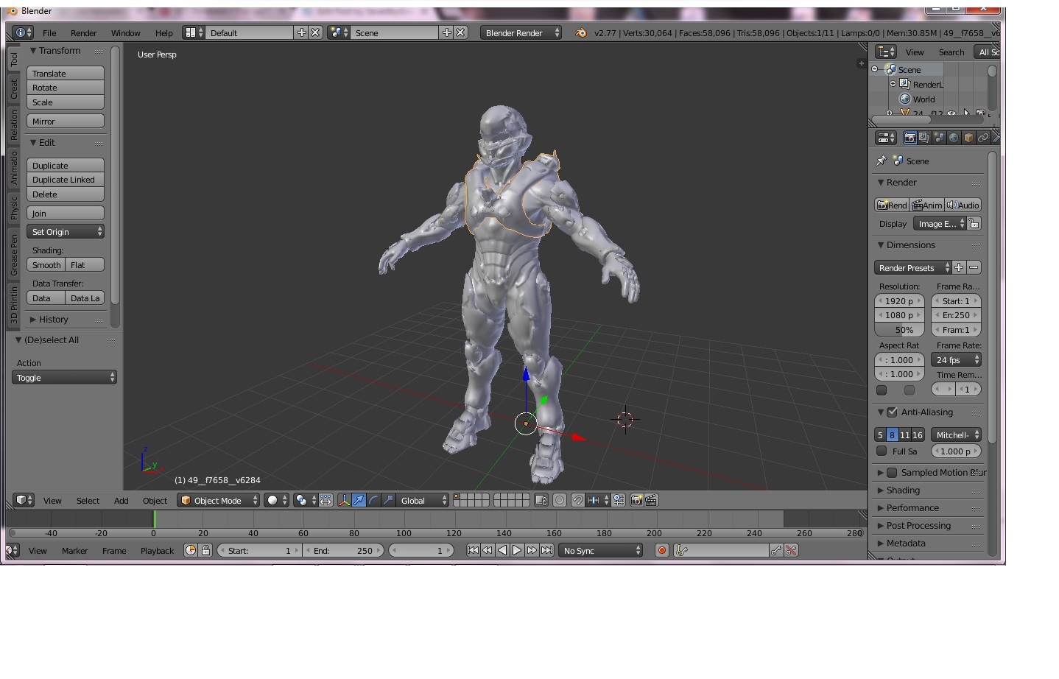
Task: Open the World properties globe tab
Action: [954, 138]
